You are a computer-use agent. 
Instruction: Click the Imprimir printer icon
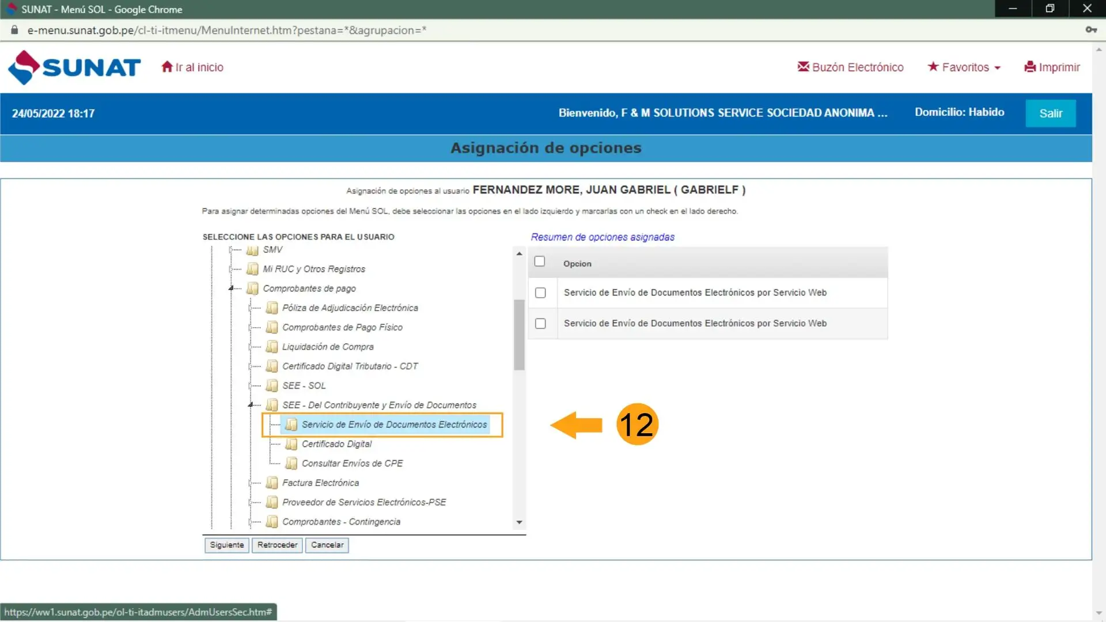(x=1030, y=67)
